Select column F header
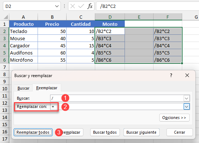199x143 pixels. (x=168, y=17)
